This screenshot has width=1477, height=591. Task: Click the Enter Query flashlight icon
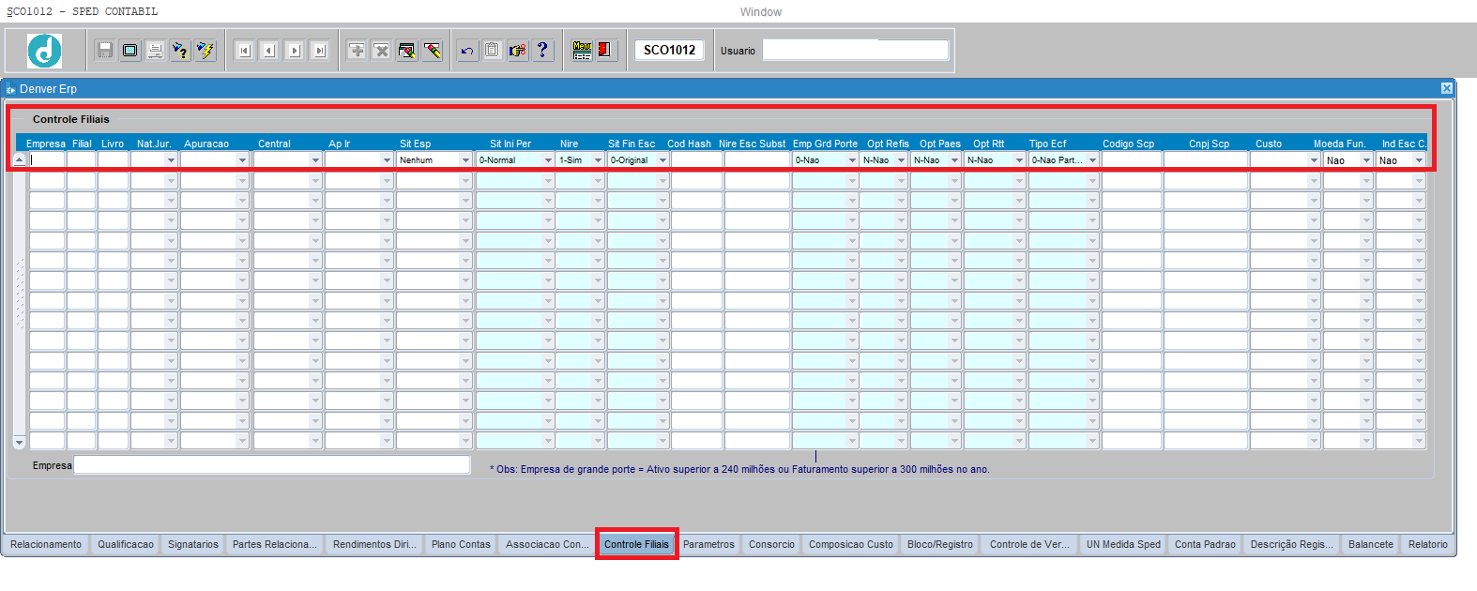click(180, 51)
